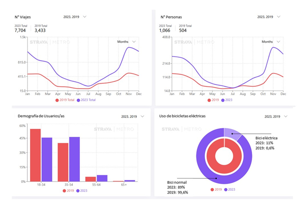Open year selector in N° Personas panel
This screenshot has width=306, height=206.
click(x=269, y=17)
